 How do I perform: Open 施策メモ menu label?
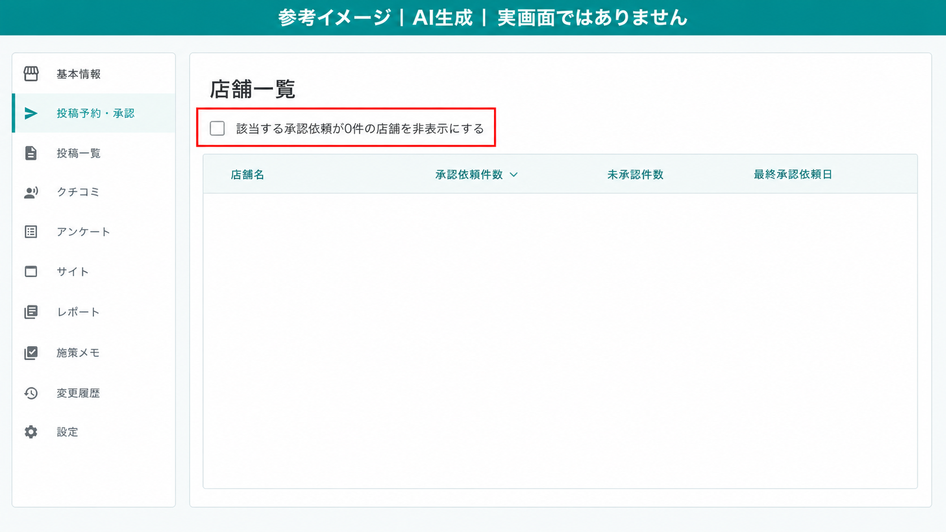click(x=78, y=353)
